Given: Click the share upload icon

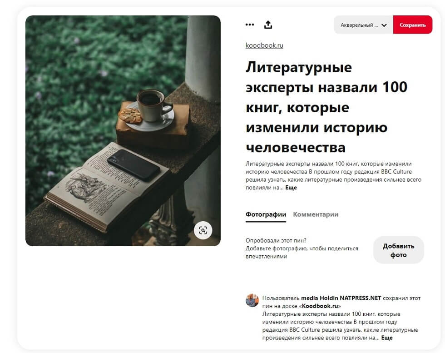Looking at the screenshot, I should tap(268, 25).
